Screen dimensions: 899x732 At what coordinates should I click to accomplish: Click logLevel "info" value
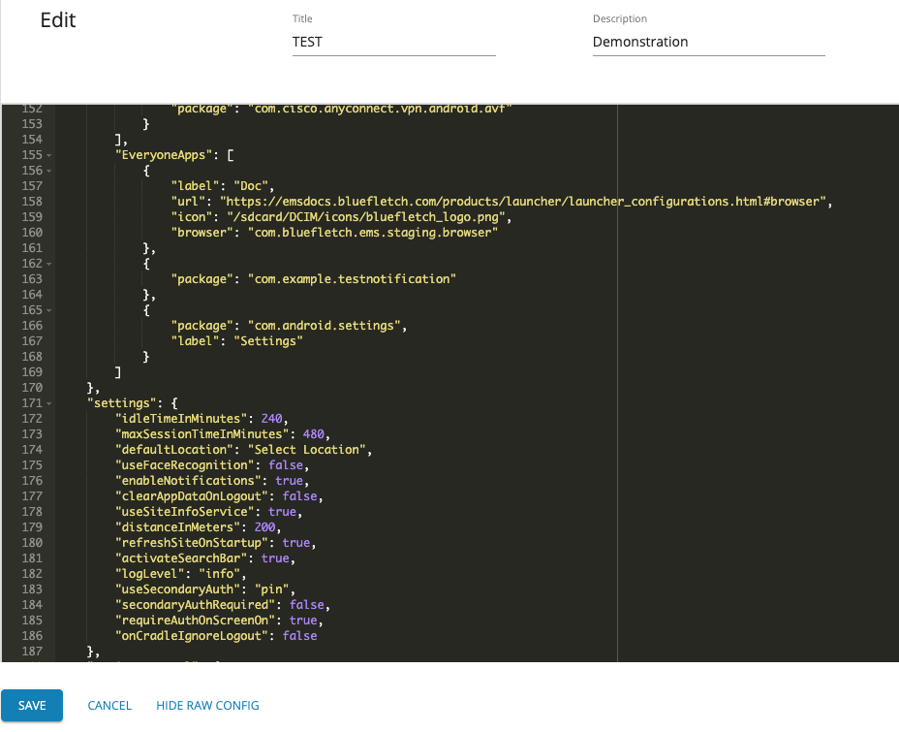coord(220,573)
